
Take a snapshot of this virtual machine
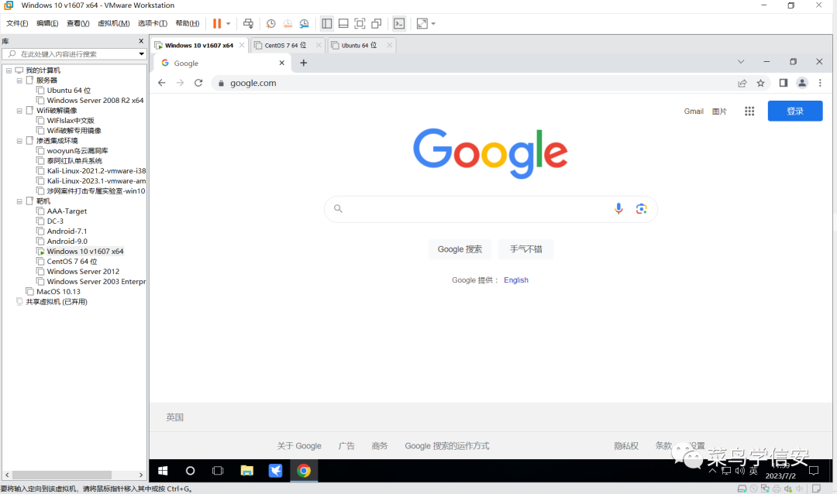(x=270, y=23)
